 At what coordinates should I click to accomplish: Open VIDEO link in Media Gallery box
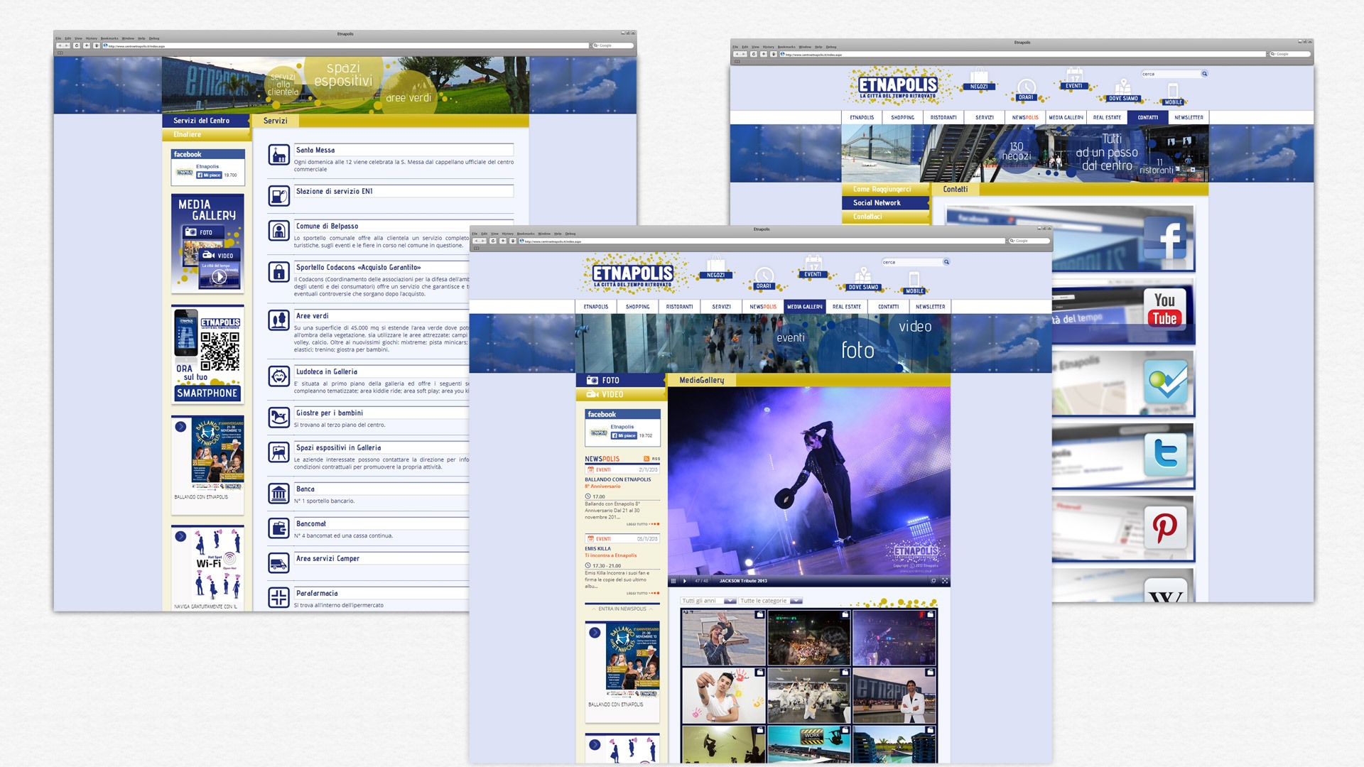[221, 255]
